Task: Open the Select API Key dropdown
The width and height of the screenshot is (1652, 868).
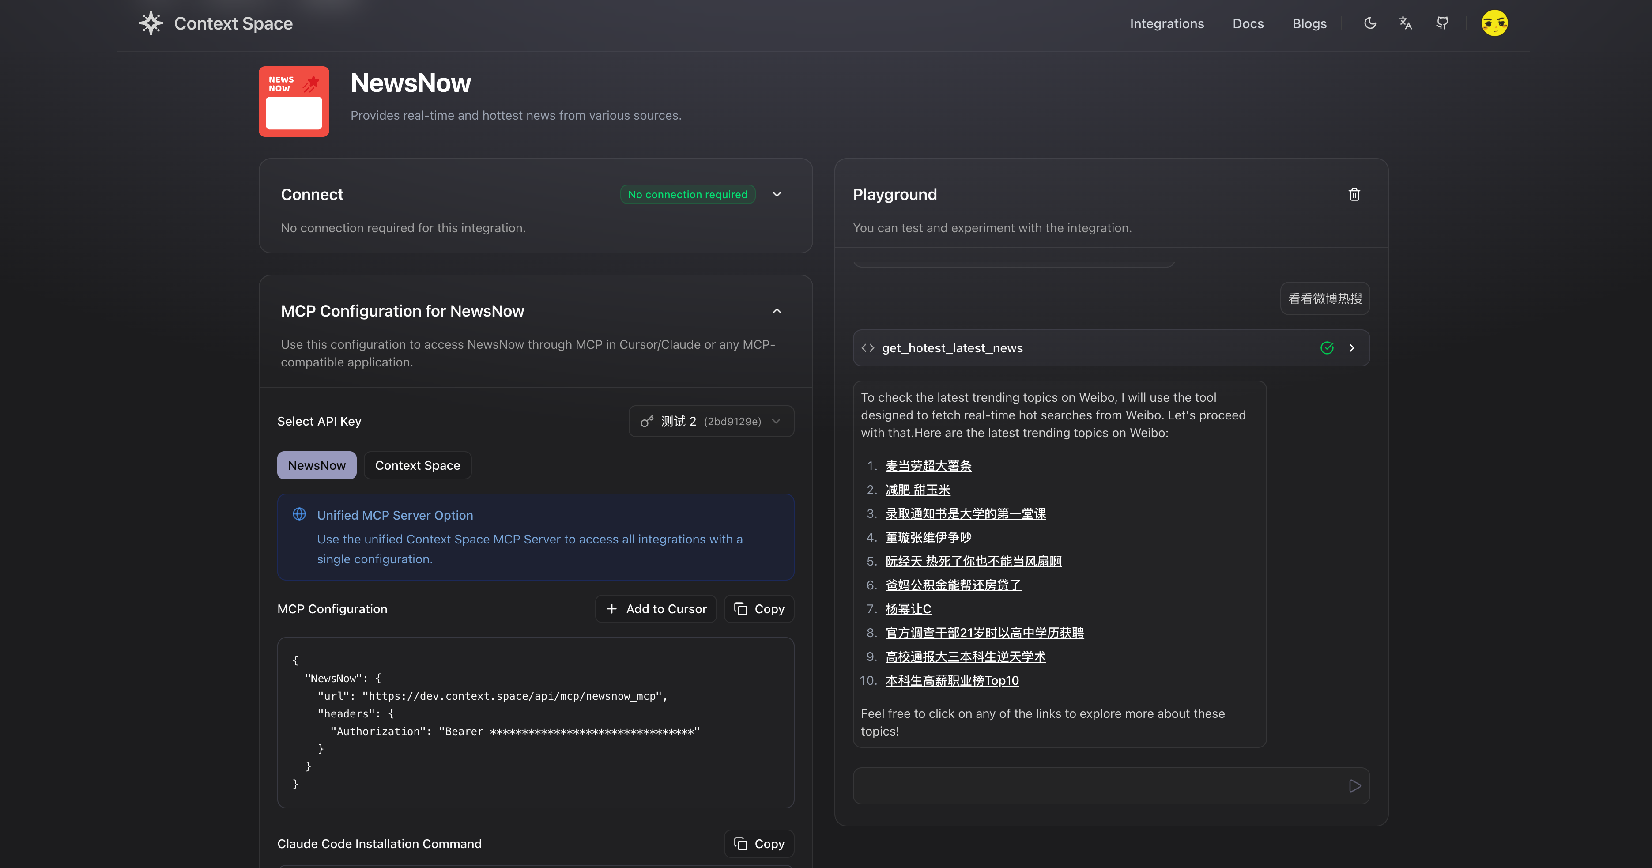Action: (x=711, y=421)
